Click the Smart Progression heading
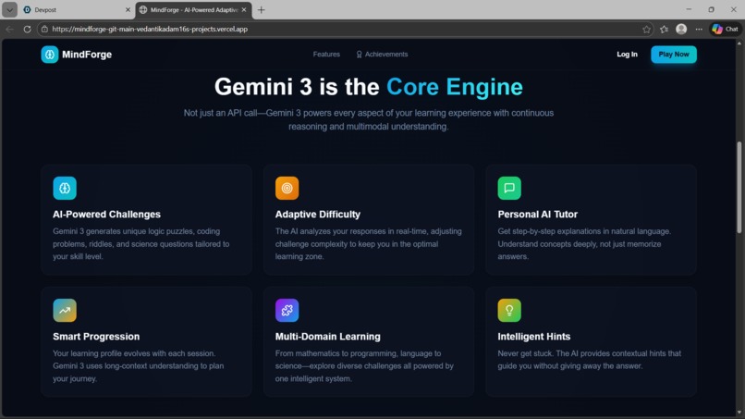This screenshot has height=419, width=745. click(x=96, y=337)
